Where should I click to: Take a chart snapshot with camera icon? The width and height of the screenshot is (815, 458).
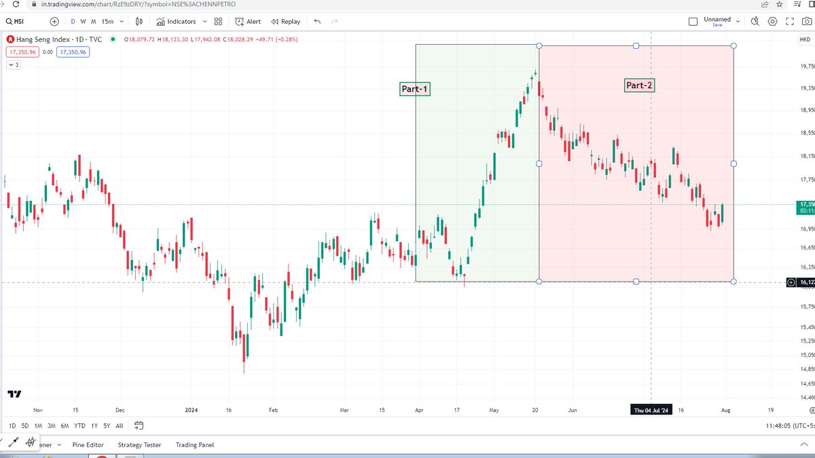[x=806, y=21]
